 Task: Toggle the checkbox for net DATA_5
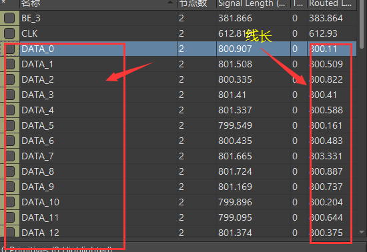coord(9,125)
